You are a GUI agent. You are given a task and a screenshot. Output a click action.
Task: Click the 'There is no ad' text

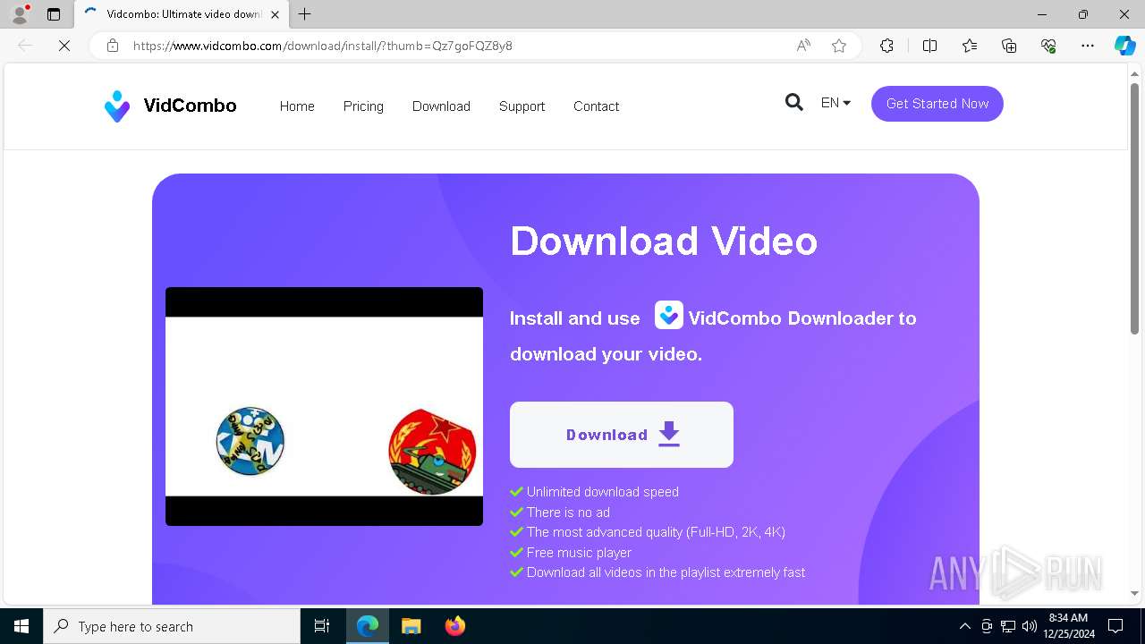point(568,513)
